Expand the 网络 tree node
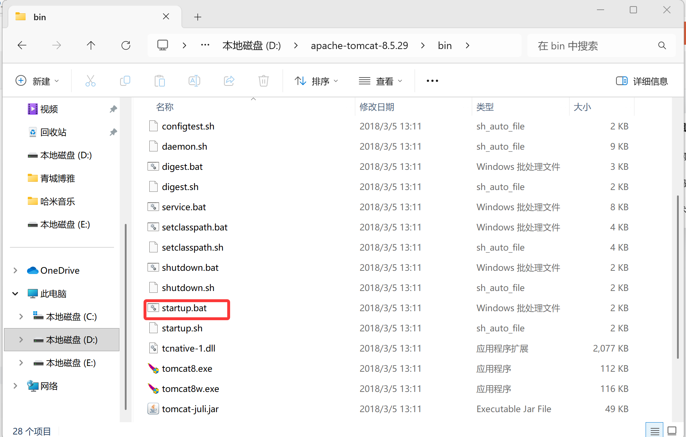The height and width of the screenshot is (437, 686). click(x=15, y=386)
